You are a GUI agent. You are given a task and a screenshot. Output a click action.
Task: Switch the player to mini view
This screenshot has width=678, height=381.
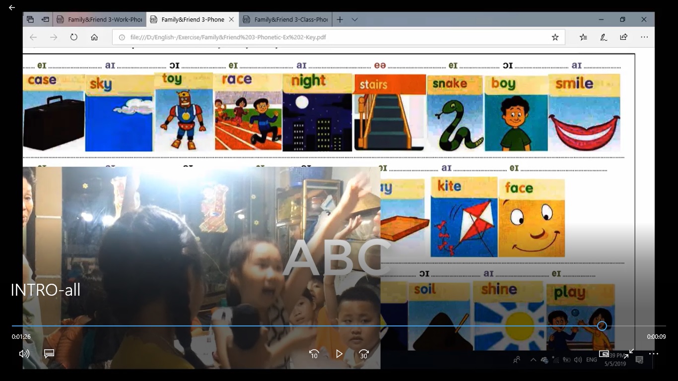[x=604, y=354]
